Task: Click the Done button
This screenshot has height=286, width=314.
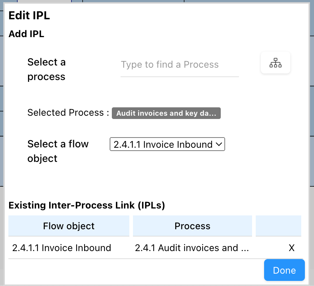Action: click(284, 270)
